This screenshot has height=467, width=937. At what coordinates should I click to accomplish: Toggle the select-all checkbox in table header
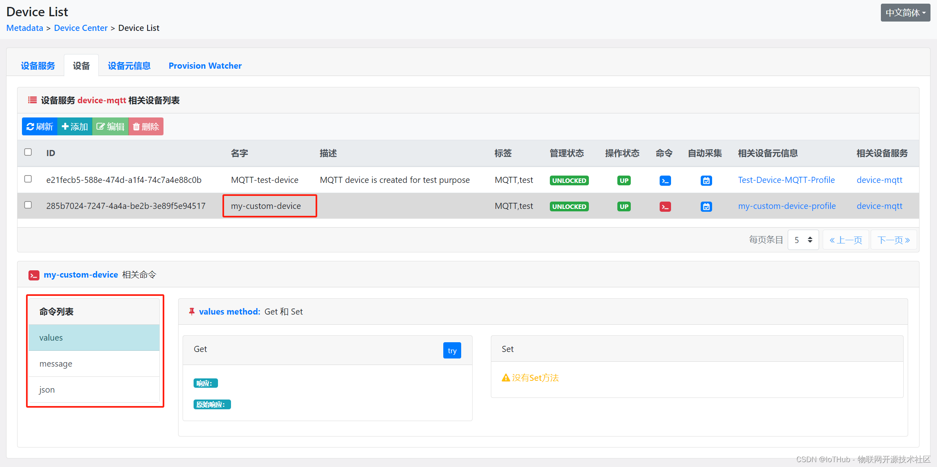point(28,152)
